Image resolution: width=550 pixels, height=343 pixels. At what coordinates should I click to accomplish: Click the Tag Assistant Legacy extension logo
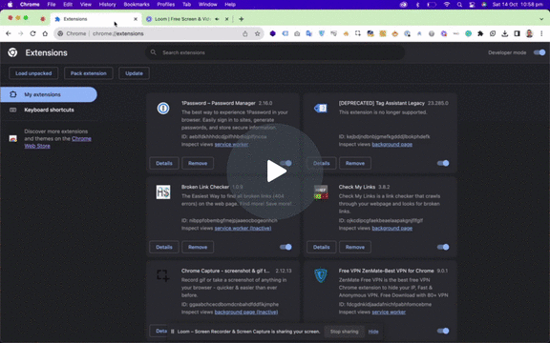(321, 109)
